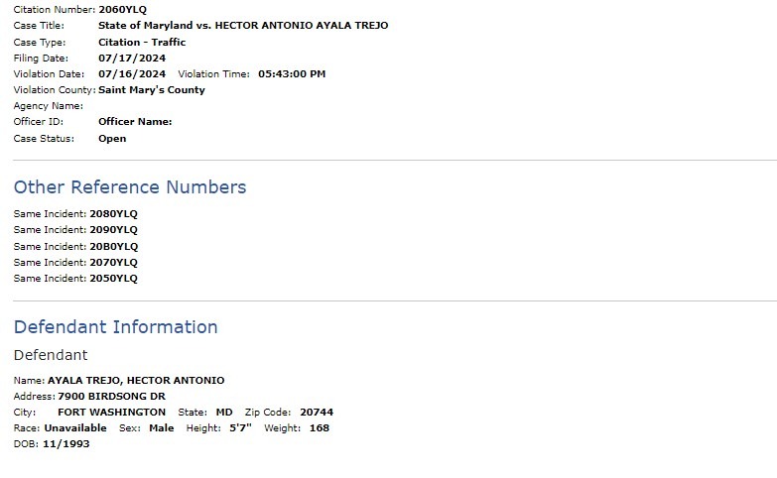The height and width of the screenshot is (478, 777).
Task: Click the violation time 05:43:00 PM
Action: pos(292,73)
